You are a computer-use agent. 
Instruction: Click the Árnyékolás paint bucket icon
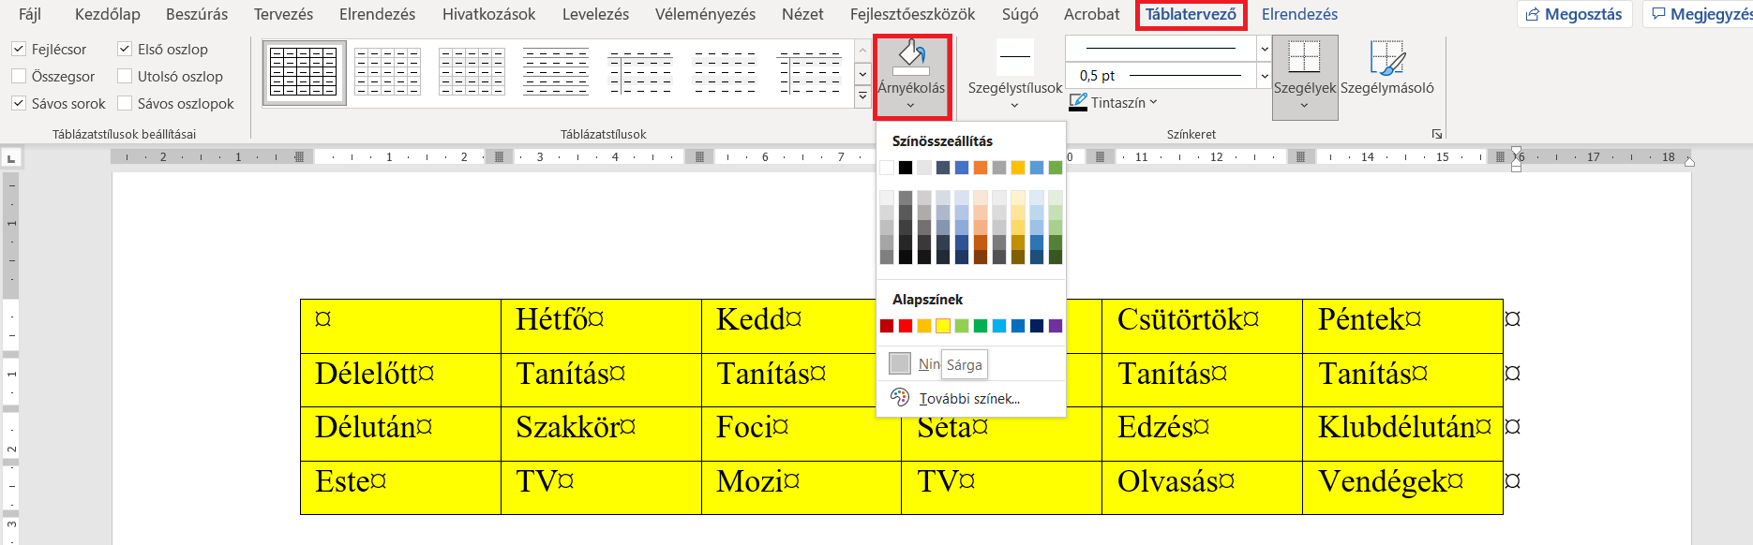tap(911, 58)
